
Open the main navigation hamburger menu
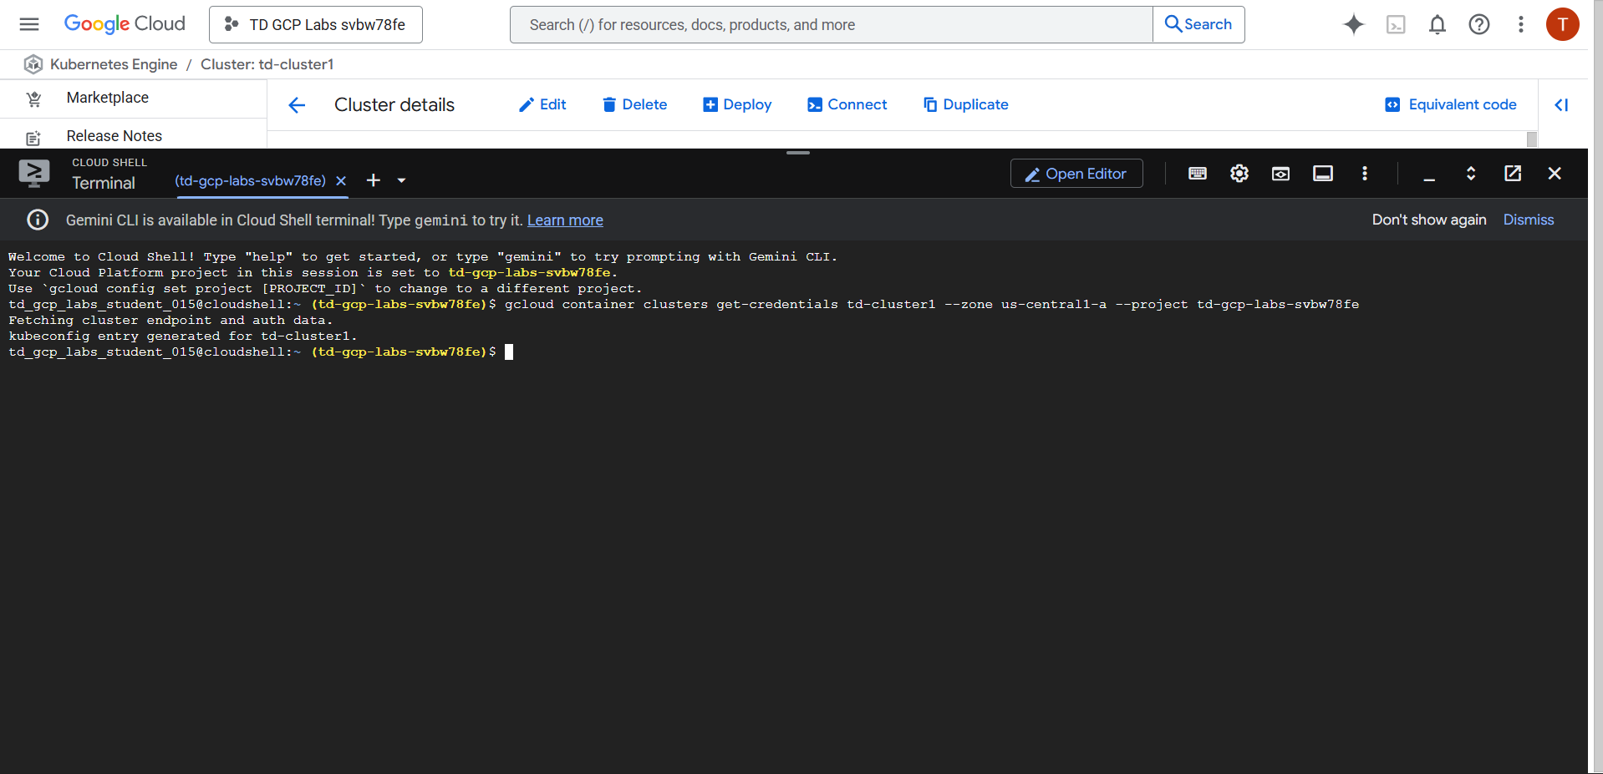29,24
